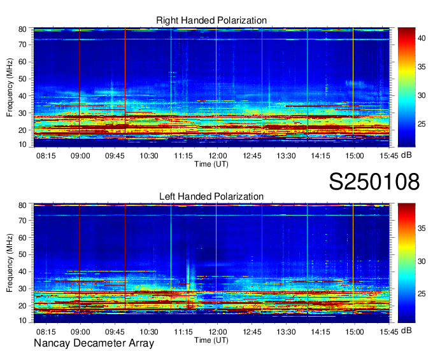Click 12:45 time tick under Right Handed plot
Image resolution: width=433 pixels, height=351 pixels.
[252, 156]
